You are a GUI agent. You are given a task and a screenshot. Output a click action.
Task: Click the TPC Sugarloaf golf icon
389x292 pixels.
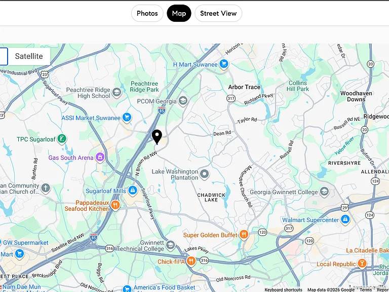pyautogui.click(x=62, y=139)
